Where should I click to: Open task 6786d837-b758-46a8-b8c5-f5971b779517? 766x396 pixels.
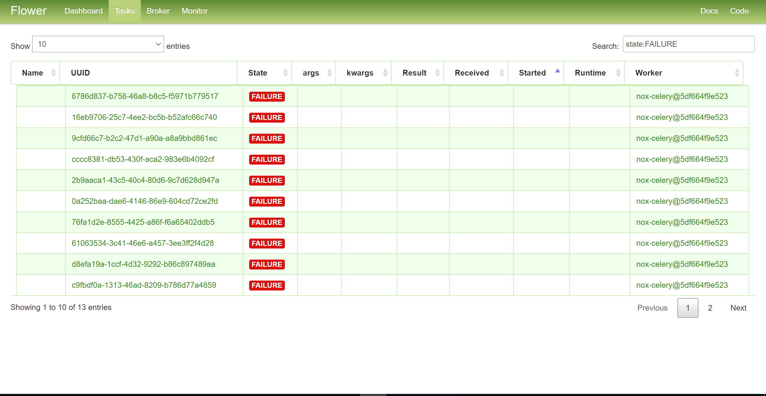[145, 96]
